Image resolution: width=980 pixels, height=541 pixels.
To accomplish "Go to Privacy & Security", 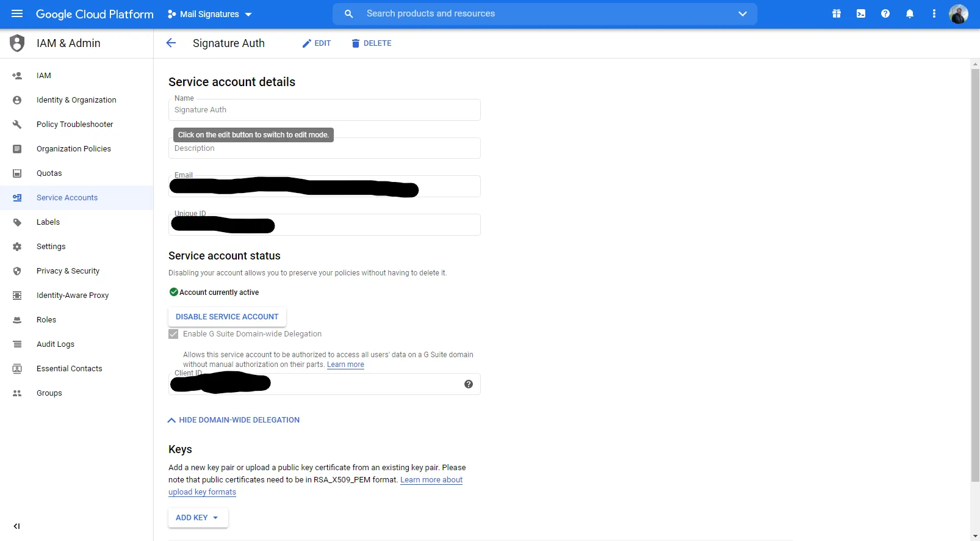I will [x=68, y=271].
